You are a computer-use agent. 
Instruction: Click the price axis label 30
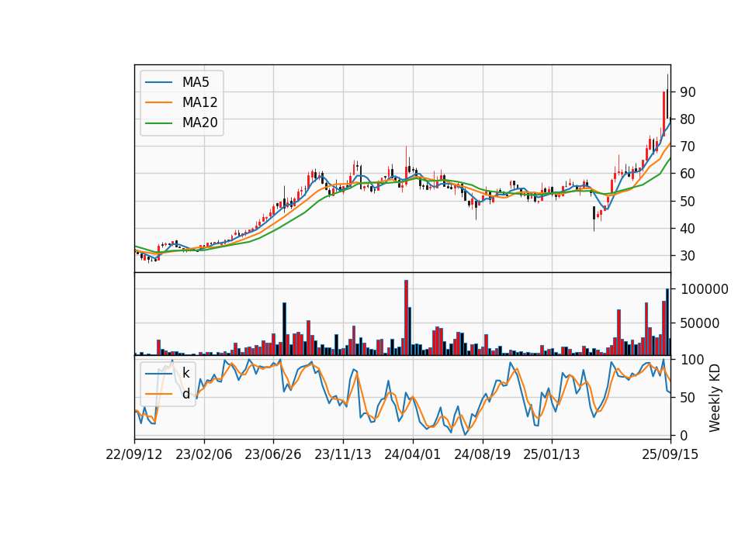click(x=688, y=256)
